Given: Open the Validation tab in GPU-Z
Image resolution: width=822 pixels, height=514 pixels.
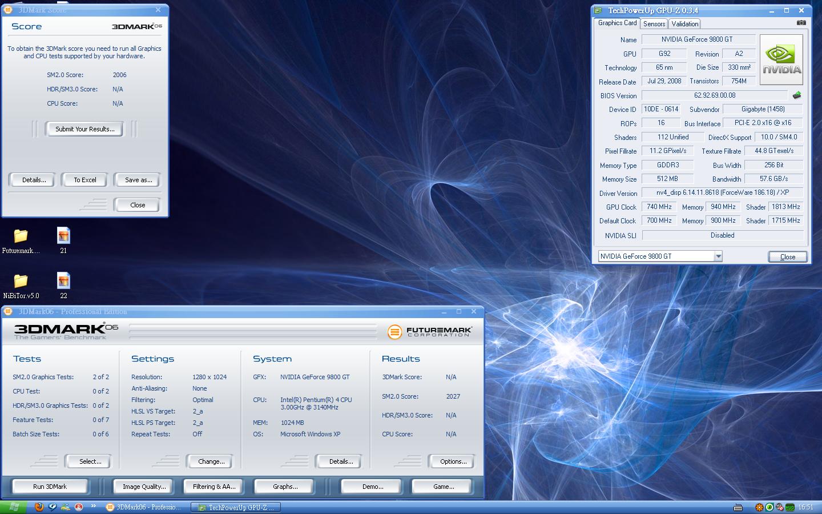Looking at the screenshot, I should (684, 23).
